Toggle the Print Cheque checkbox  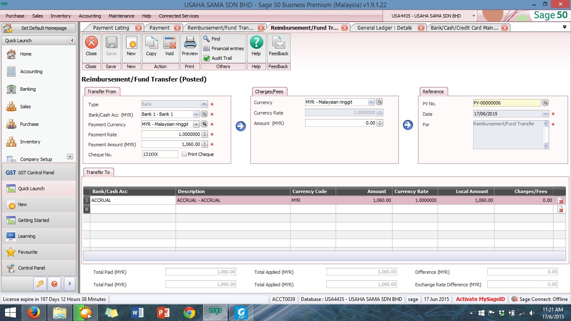pyautogui.click(x=184, y=154)
